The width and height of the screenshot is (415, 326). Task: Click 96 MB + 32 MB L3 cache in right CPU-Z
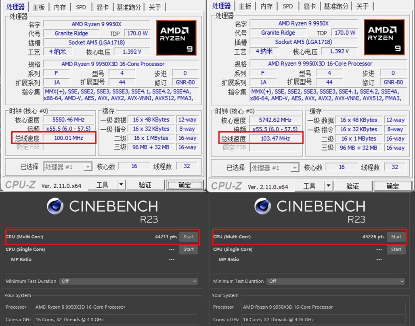358,148
